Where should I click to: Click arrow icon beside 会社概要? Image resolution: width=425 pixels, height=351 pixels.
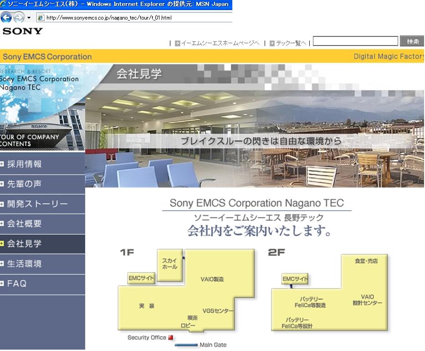[x=2, y=224]
